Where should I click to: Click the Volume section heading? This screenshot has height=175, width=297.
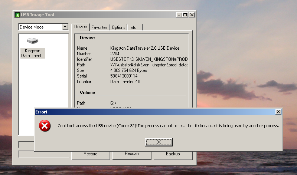click(x=87, y=93)
